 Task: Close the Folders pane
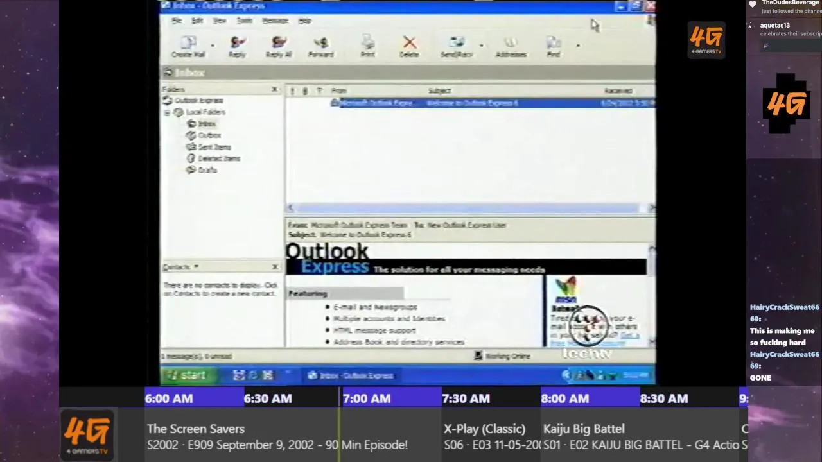click(x=275, y=90)
